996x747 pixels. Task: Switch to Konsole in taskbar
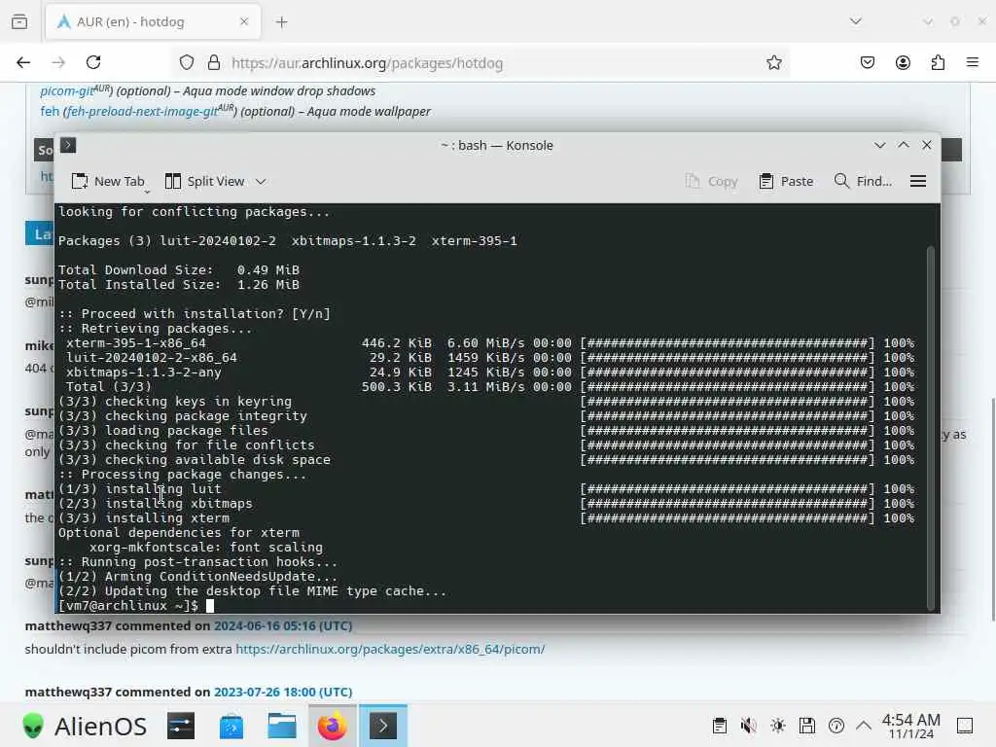(383, 726)
